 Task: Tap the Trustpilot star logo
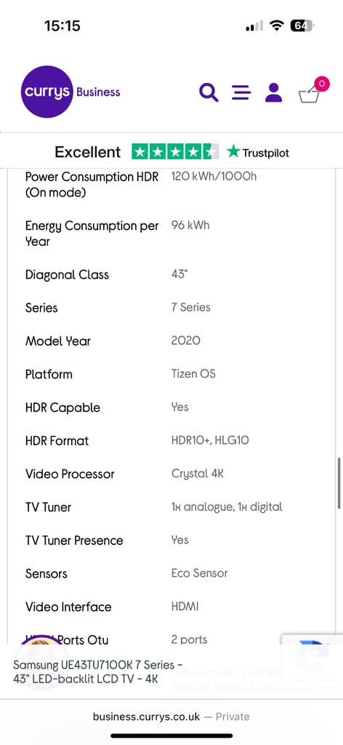point(257,152)
